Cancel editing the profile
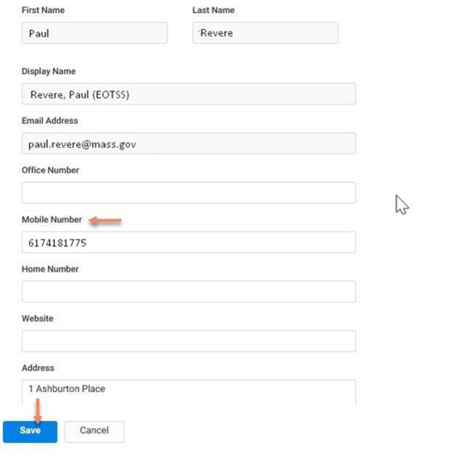The height and width of the screenshot is (456, 457). click(x=95, y=432)
